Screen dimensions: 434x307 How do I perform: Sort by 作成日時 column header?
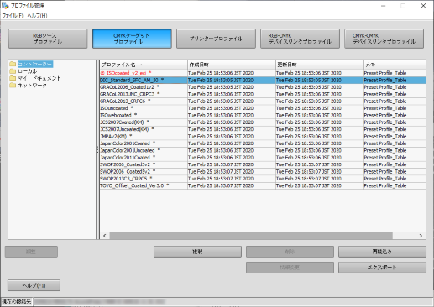click(x=232, y=65)
